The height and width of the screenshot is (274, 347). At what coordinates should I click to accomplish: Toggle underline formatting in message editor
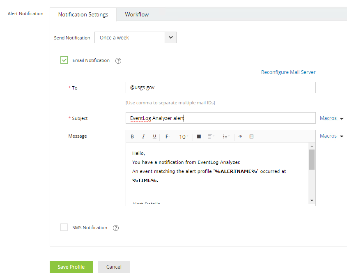154,136
